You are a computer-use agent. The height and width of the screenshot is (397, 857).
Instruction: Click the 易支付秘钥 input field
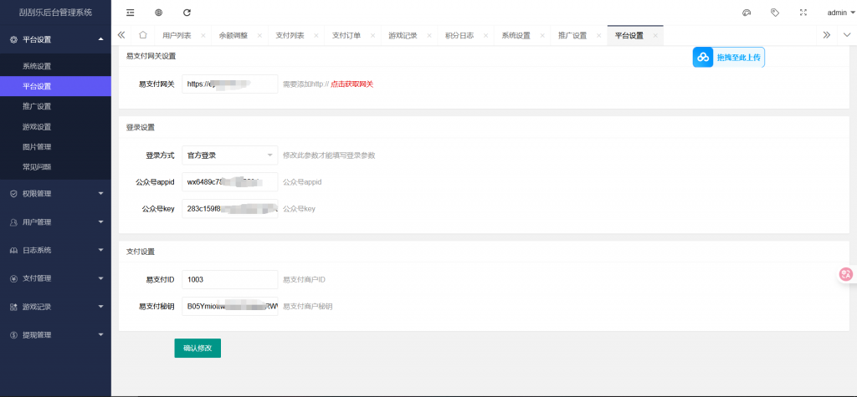coord(229,307)
